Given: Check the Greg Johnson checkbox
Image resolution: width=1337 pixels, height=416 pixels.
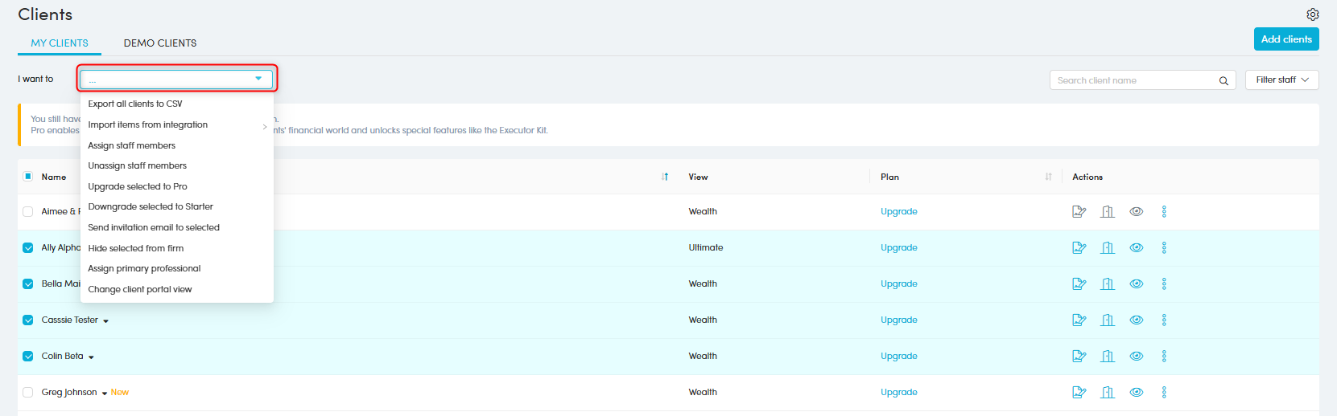Looking at the screenshot, I should click(28, 393).
